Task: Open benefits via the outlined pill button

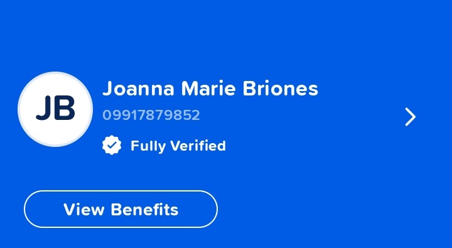Action: [121, 209]
